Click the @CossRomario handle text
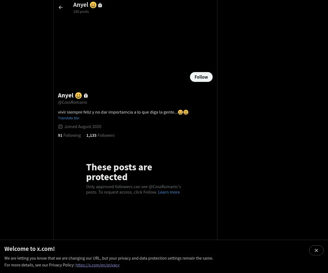Image resolution: width=328 pixels, height=273 pixels. point(72,102)
